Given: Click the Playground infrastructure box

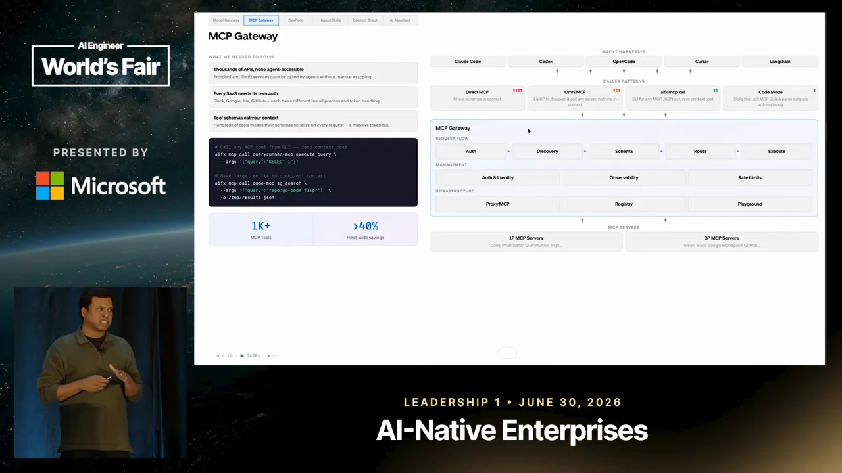Looking at the screenshot, I should click(x=750, y=204).
